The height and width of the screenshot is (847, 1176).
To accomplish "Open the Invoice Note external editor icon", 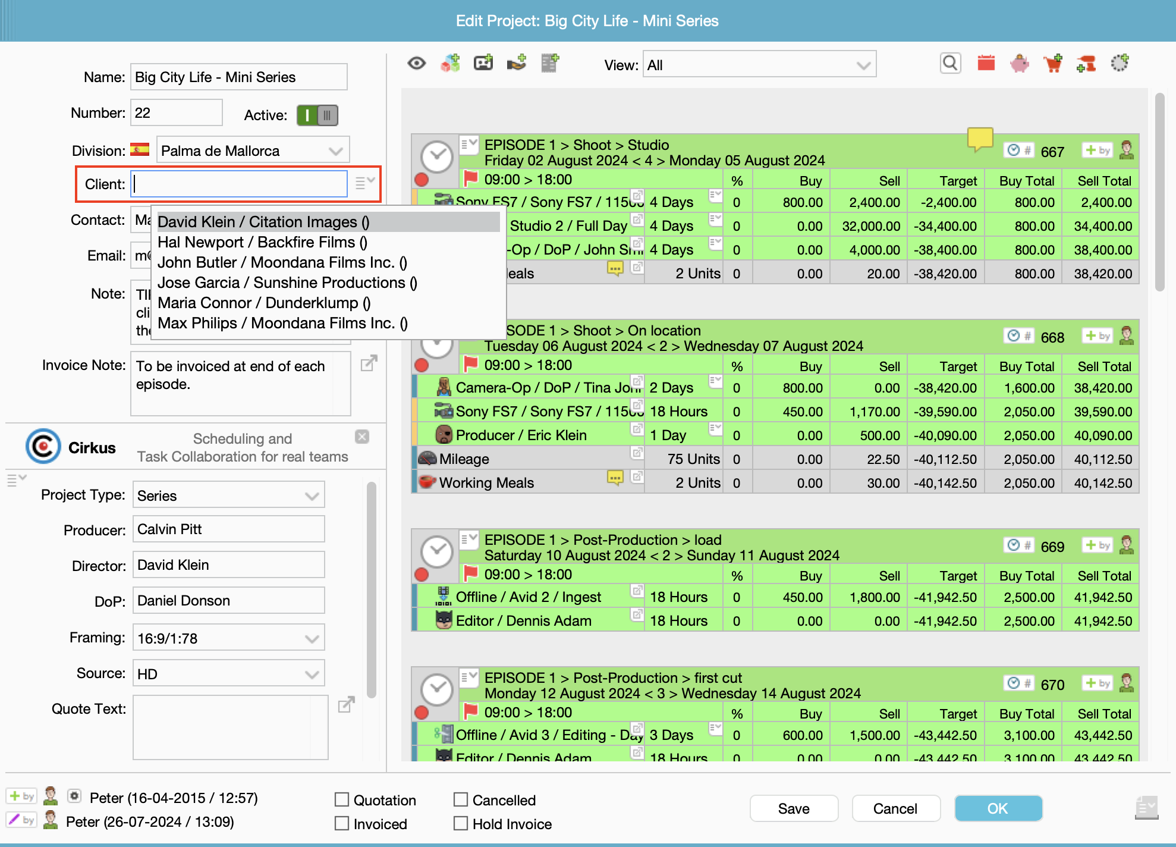I will pos(369,363).
